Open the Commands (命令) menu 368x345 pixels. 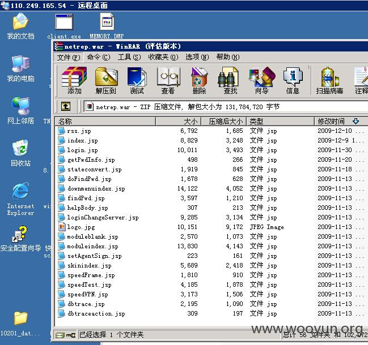tap(99, 57)
